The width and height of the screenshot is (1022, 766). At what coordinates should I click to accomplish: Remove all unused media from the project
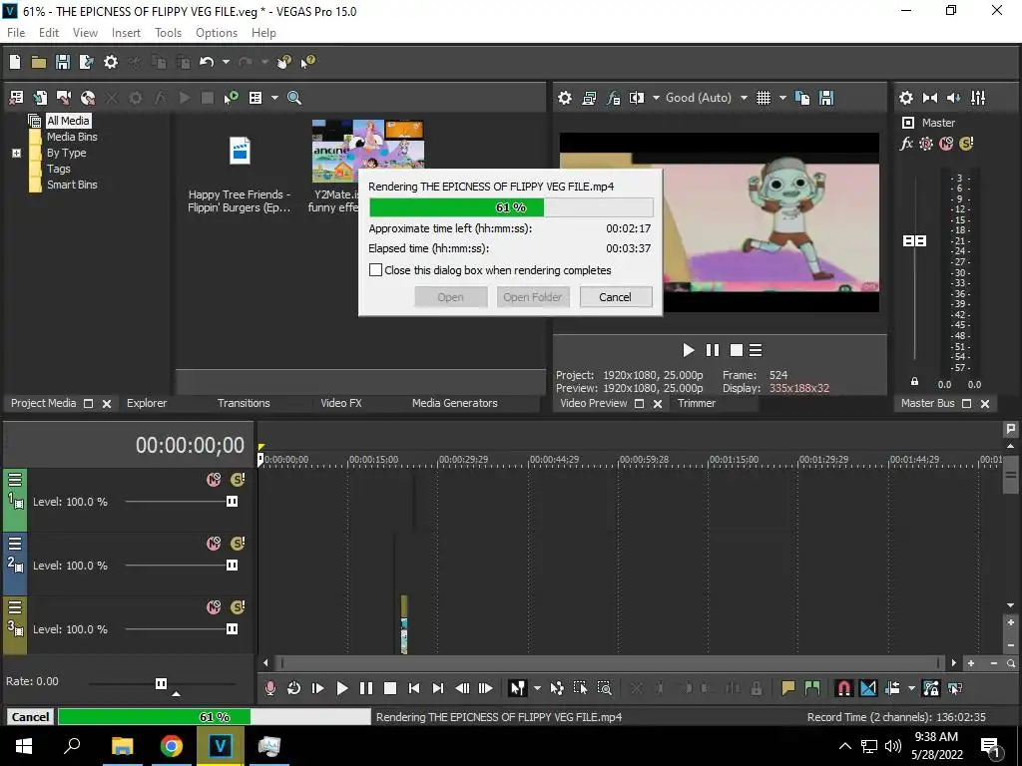16,98
